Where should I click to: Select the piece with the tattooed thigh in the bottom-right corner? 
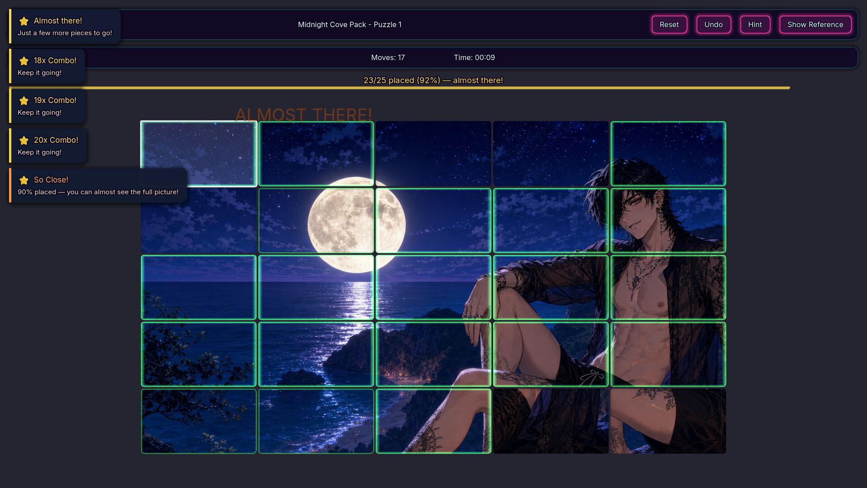(x=668, y=421)
